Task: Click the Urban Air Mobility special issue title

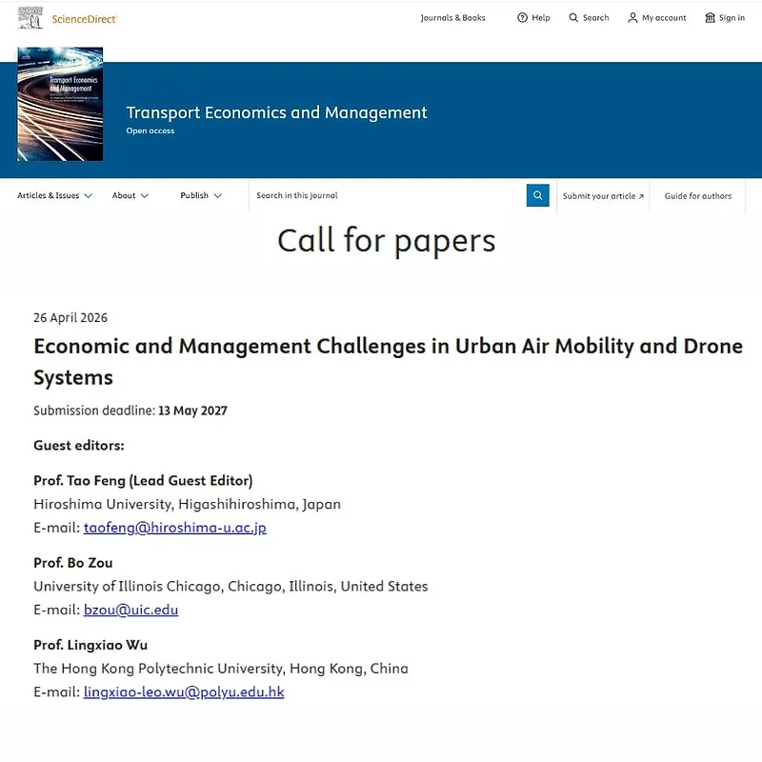Action: (388, 362)
